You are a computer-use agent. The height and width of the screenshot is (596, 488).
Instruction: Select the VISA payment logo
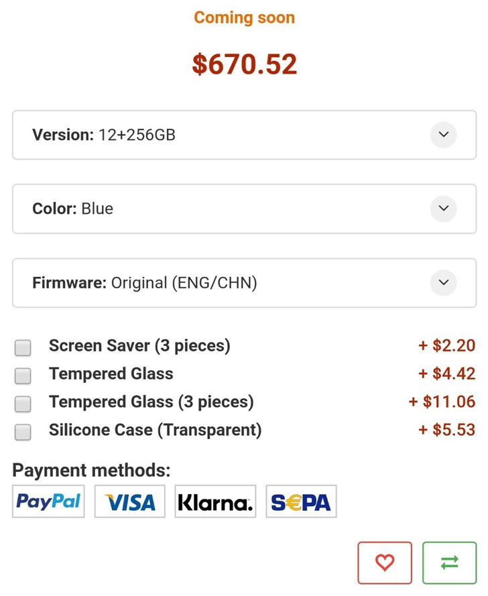coord(130,501)
